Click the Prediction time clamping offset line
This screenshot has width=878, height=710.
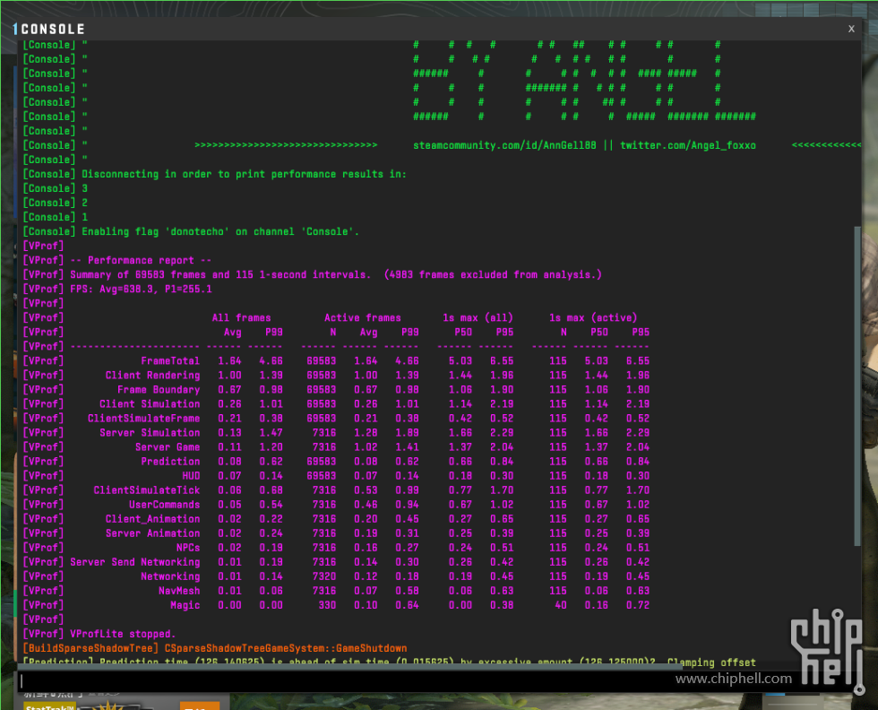(389, 662)
